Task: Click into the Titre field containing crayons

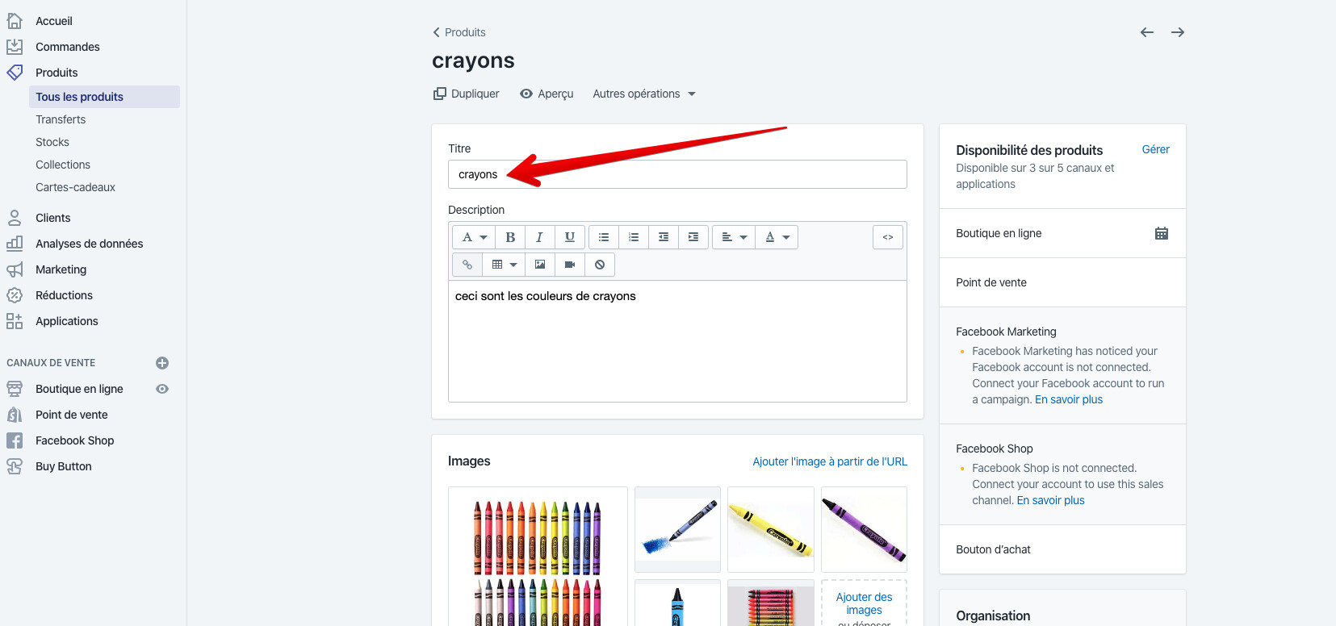Action: (x=677, y=174)
